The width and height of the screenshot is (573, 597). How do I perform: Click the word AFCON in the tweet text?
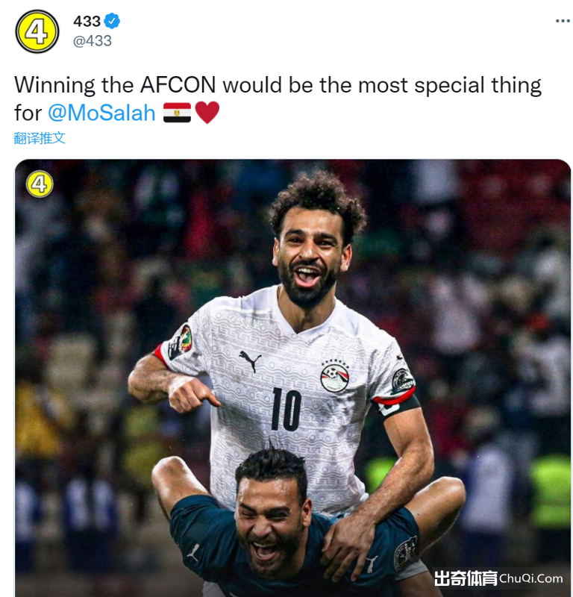178,84
